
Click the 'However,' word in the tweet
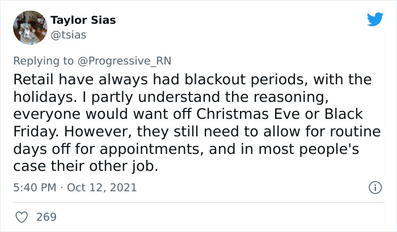pyautogui.click(x=98, y=132)
